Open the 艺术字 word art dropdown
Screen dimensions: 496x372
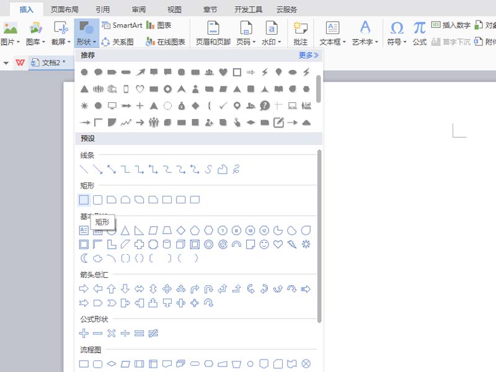365,42
